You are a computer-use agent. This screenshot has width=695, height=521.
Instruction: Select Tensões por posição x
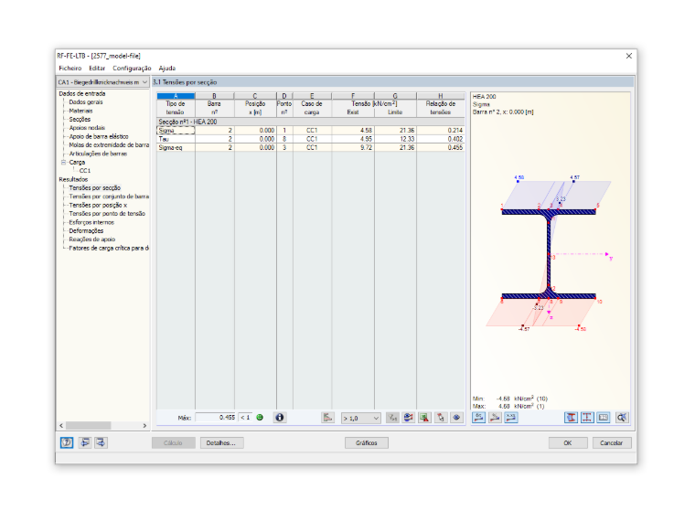click(98, 205)
